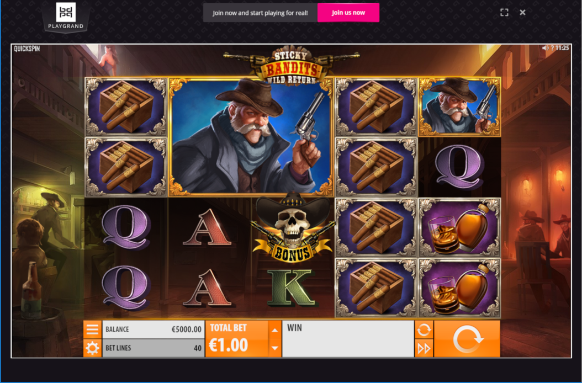
Task: Open the PlayGrand logo home link
Action: 66,17
